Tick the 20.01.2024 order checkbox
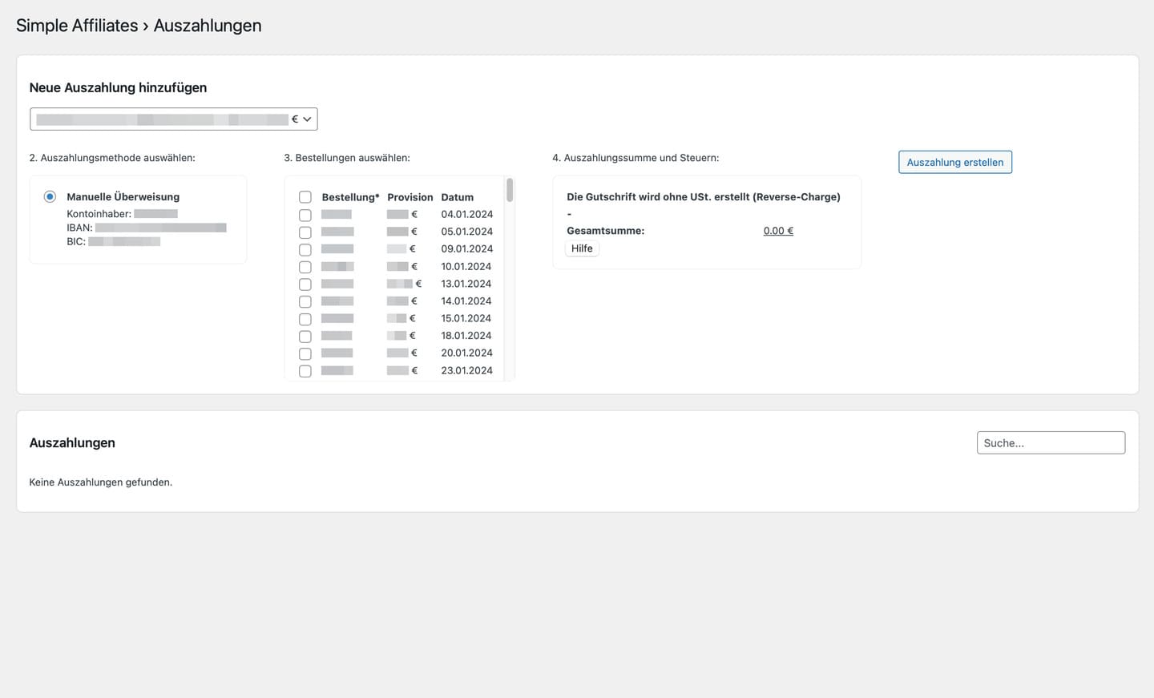The width and height of the screenshot is (1154, 698). click(305, 353)
